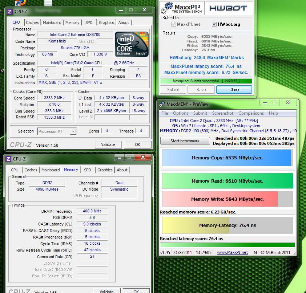
Task: Open the www.MaxxPI.net link
Action: (232, 252)
